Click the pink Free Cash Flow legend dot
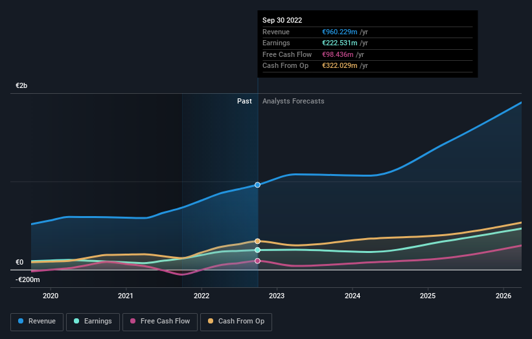This screenshot has height=339, width=532. [133, 321]
